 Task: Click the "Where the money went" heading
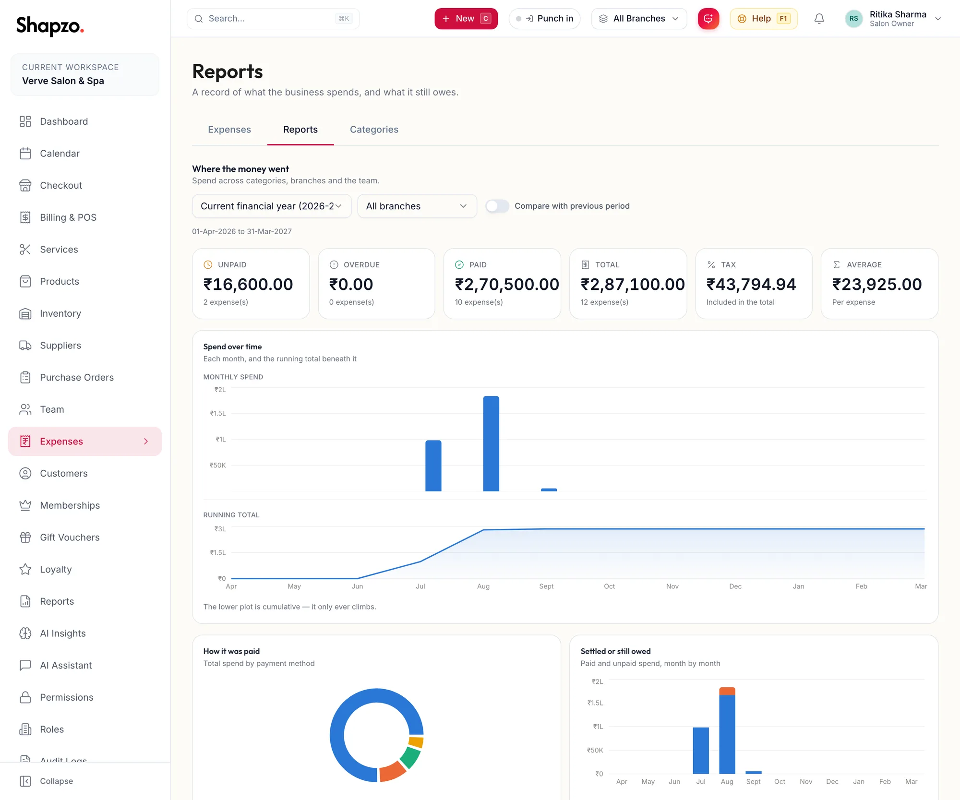coord(240,169)
